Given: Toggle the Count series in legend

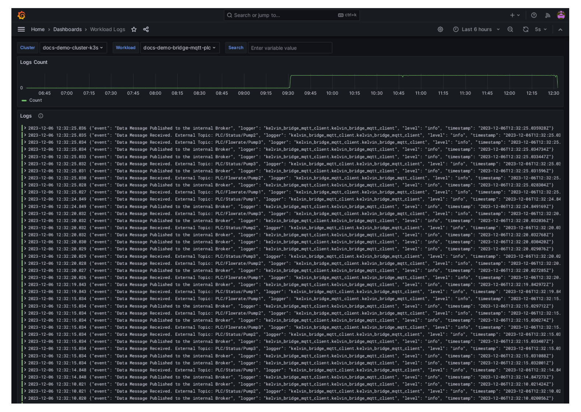Looking at the screenshot, I should point(35,100).
